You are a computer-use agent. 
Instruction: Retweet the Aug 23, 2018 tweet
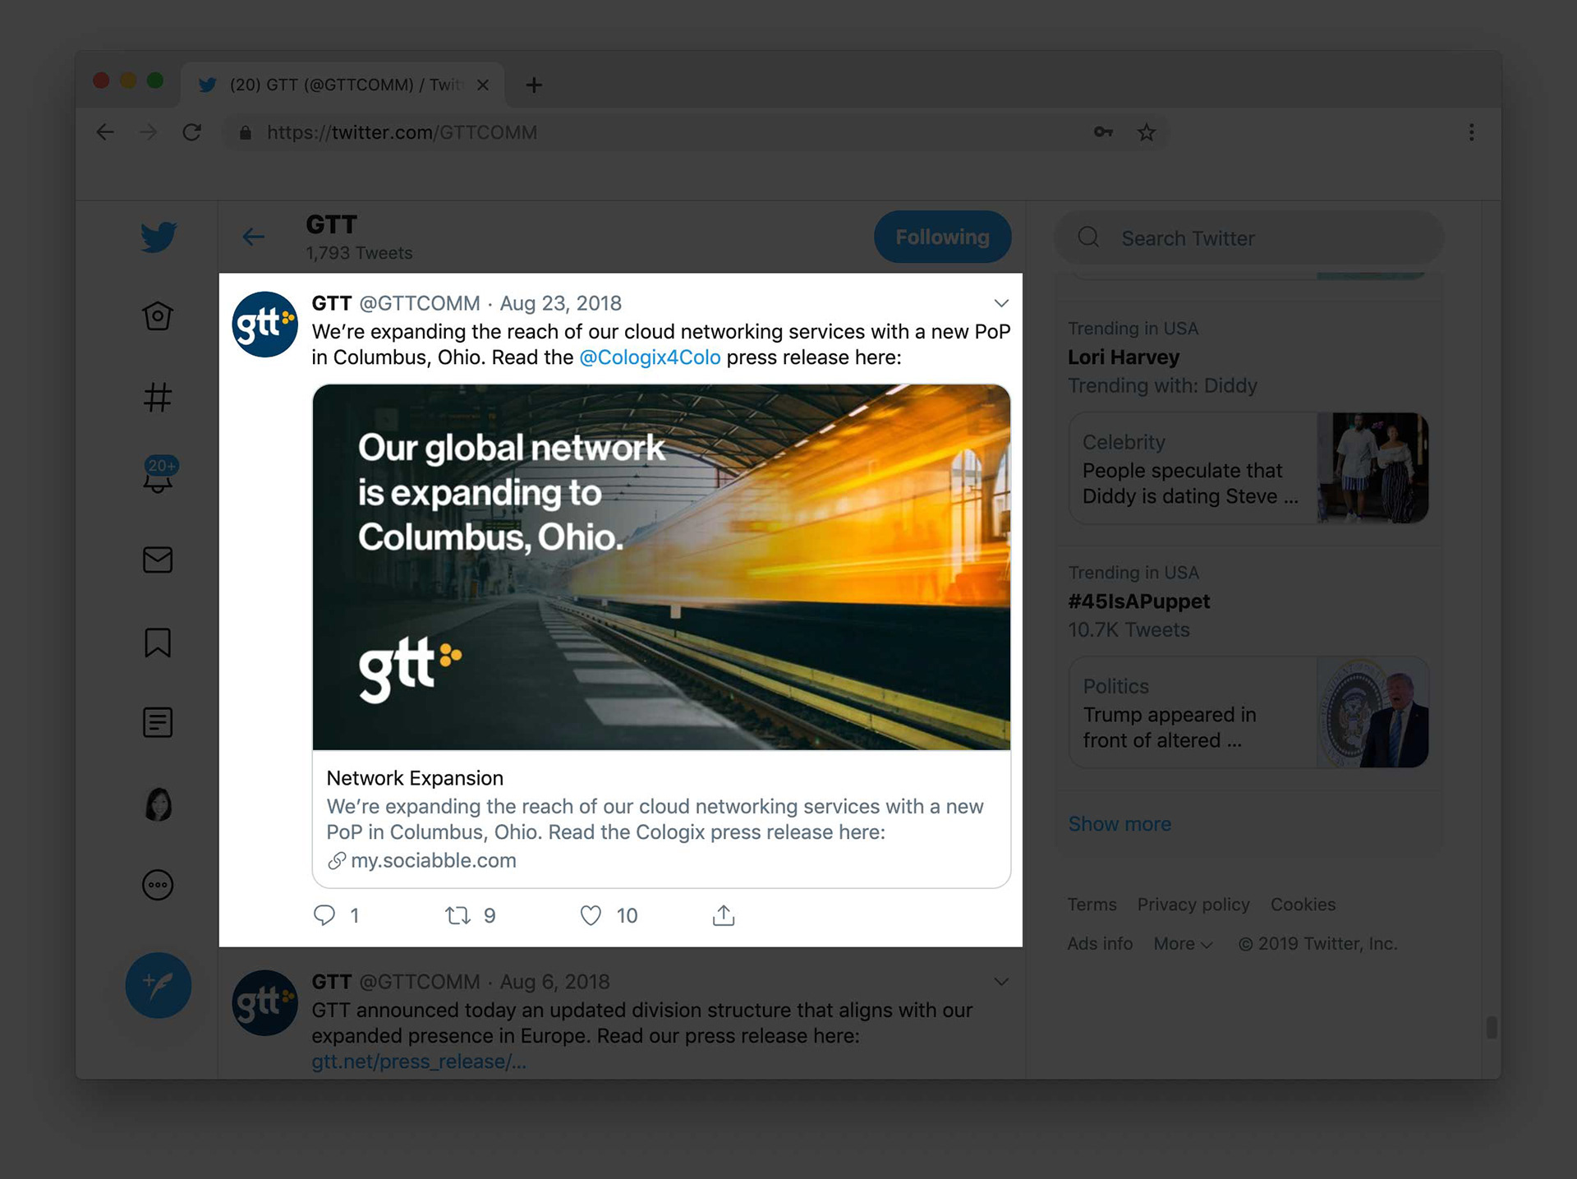click(457, 915)
